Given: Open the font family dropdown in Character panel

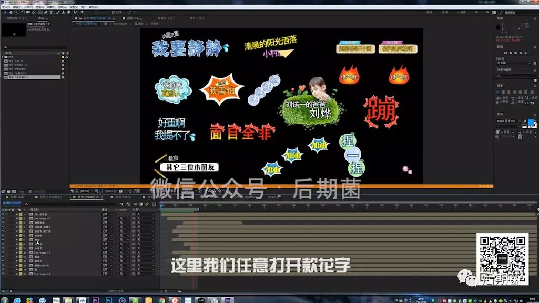Looking at the screenshot, I should click(x=508, y=121).
